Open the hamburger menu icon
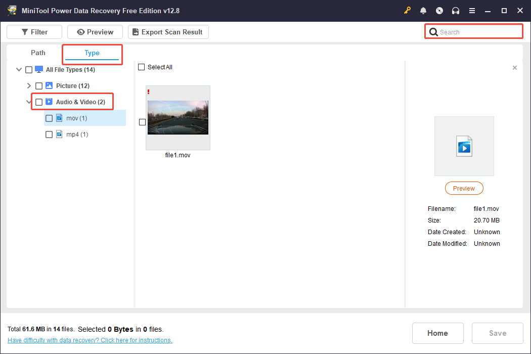The height and width of the screenshot is (354, 531). point(472,11)
